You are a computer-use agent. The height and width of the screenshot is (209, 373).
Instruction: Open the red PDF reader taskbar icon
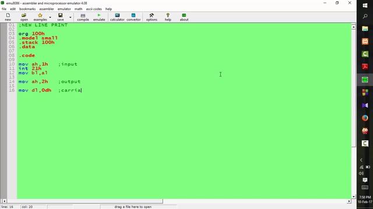tap(365, 67)
